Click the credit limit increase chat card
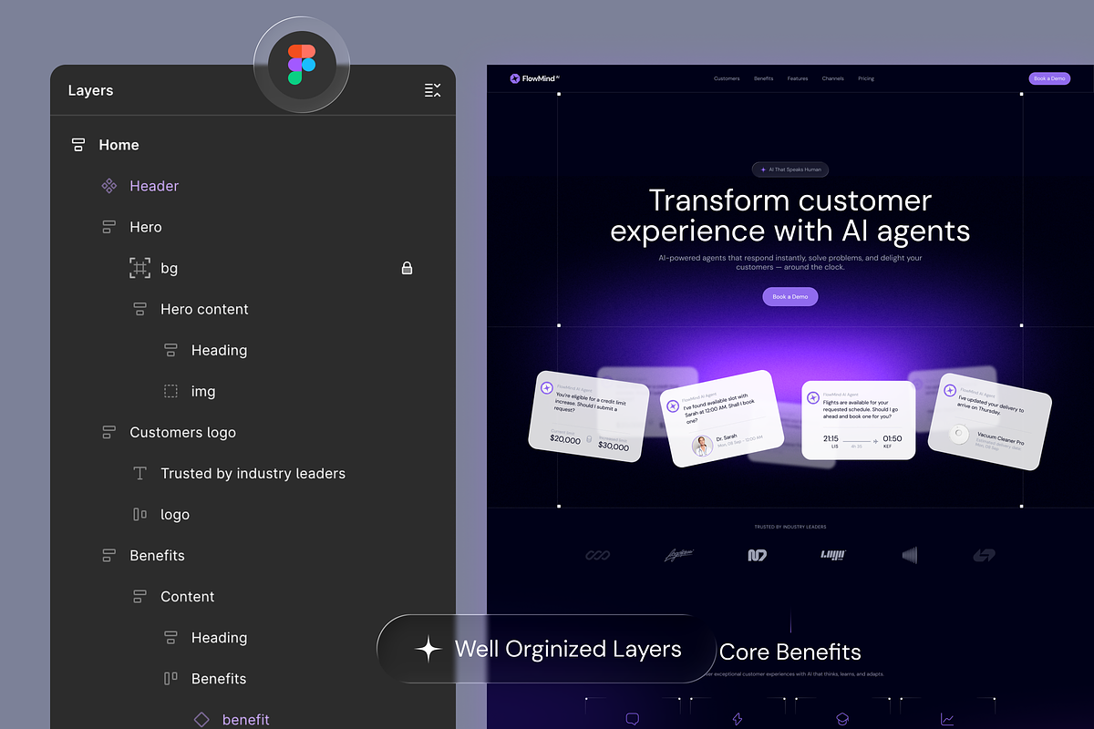 click(588, 416)
